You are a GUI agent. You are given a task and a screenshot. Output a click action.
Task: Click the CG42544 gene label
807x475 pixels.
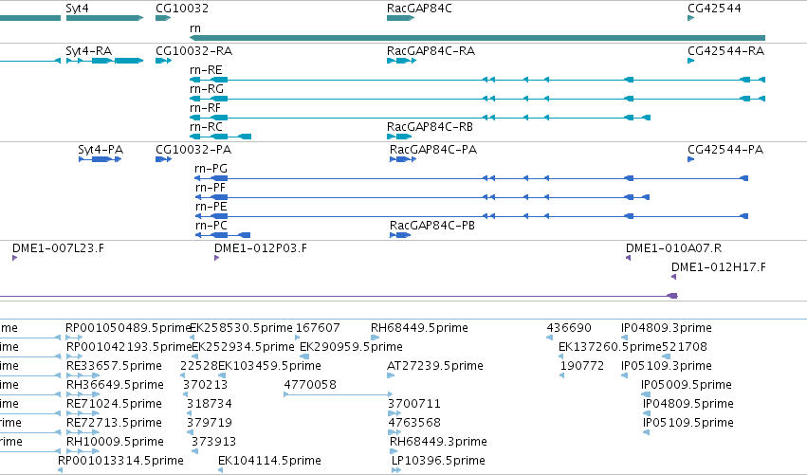click(714, 9)
